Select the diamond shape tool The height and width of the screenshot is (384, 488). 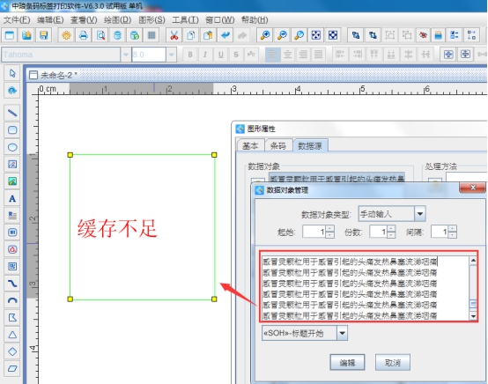click(x=12, y=351)
